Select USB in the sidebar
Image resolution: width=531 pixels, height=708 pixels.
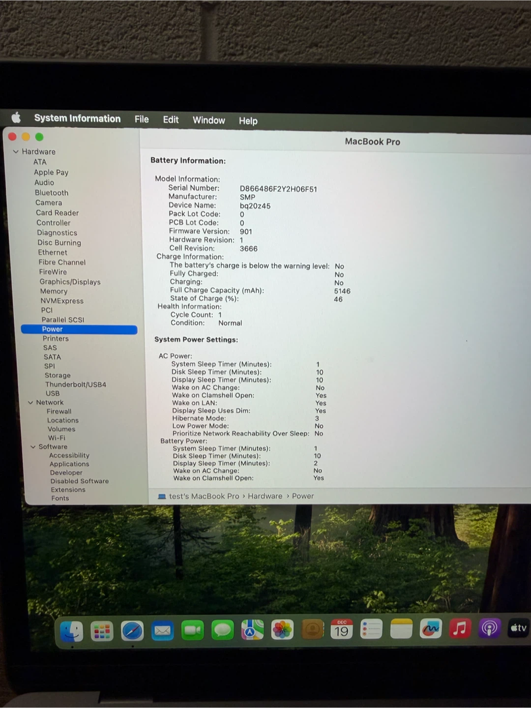pos(53,393)
